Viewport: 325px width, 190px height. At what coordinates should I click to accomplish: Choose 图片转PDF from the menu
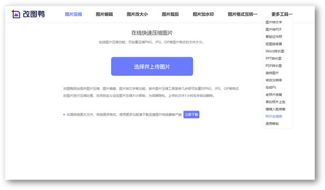tap(274, 29)
